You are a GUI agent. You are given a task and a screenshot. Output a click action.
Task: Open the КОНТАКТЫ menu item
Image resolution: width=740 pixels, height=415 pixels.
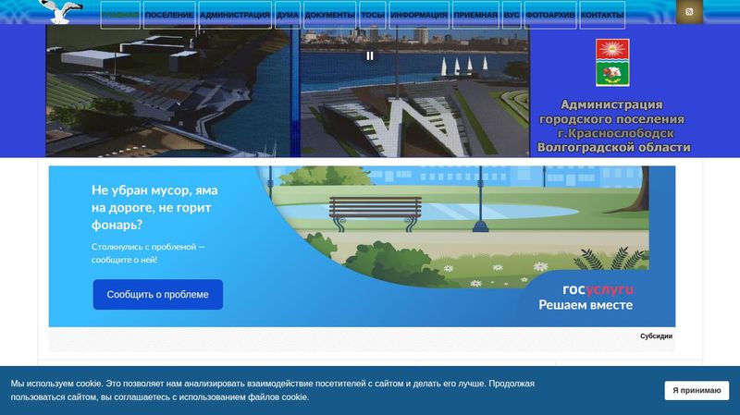pos(602,15)
